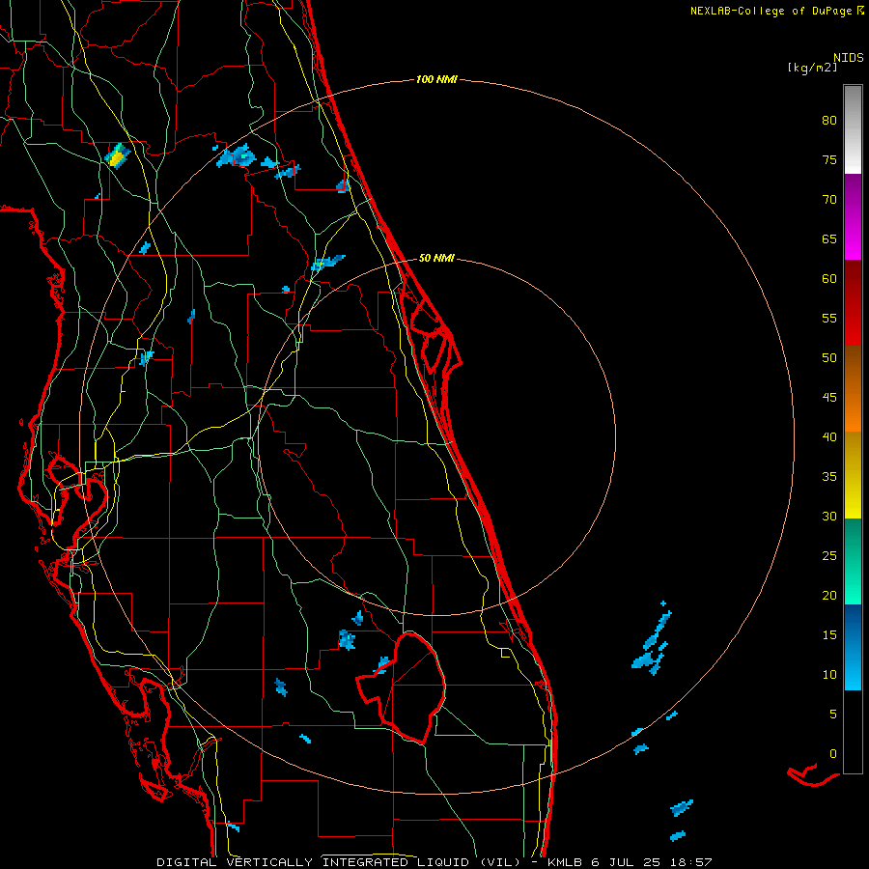Select the NIDS label above the scale
Image resolution: width=869 pixels, height=869 pixels.
pos(848,58)
